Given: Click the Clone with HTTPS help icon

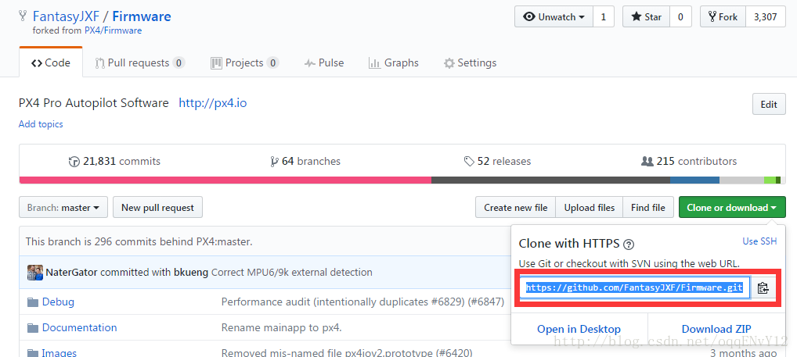Looking at the screenshot, I should [x=629, y=245].
